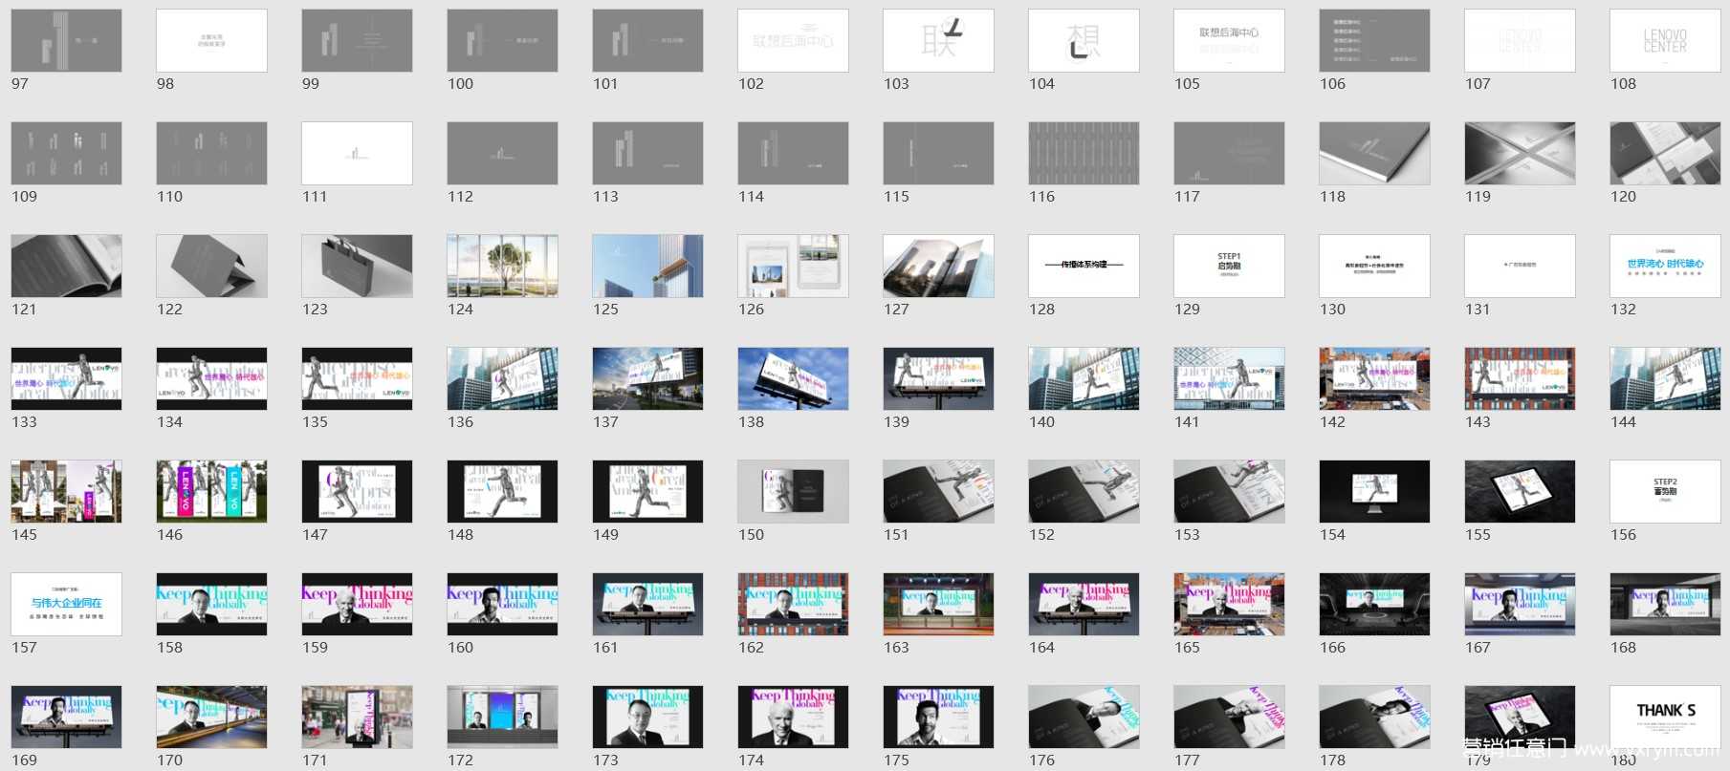This screenshot has width=1730, height=771.
Task: Open slide 180 THANKS thumbnail
Action: (1665, 717)
